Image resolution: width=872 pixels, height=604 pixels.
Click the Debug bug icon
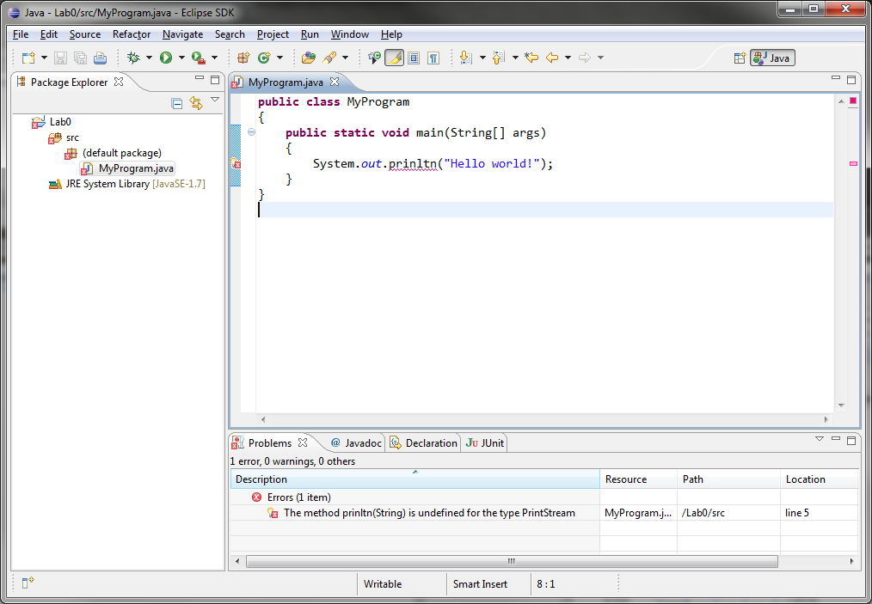[133, 58]
